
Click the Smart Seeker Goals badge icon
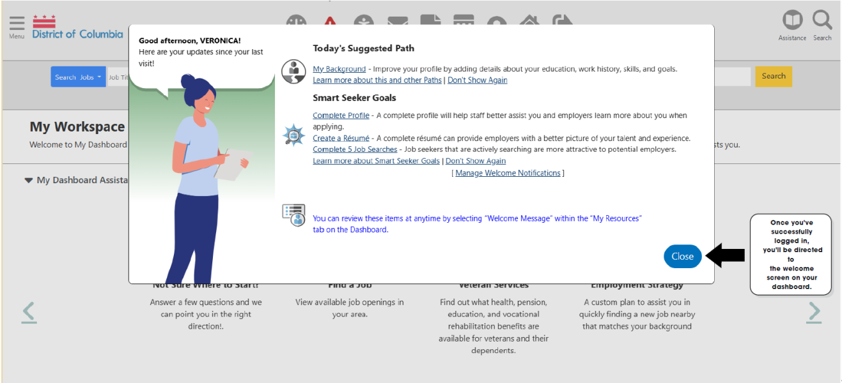click(x=294, y=135)
